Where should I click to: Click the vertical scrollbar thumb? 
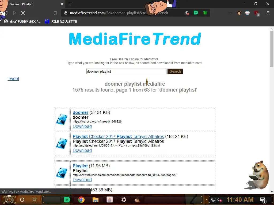click(x=272, y=49)
